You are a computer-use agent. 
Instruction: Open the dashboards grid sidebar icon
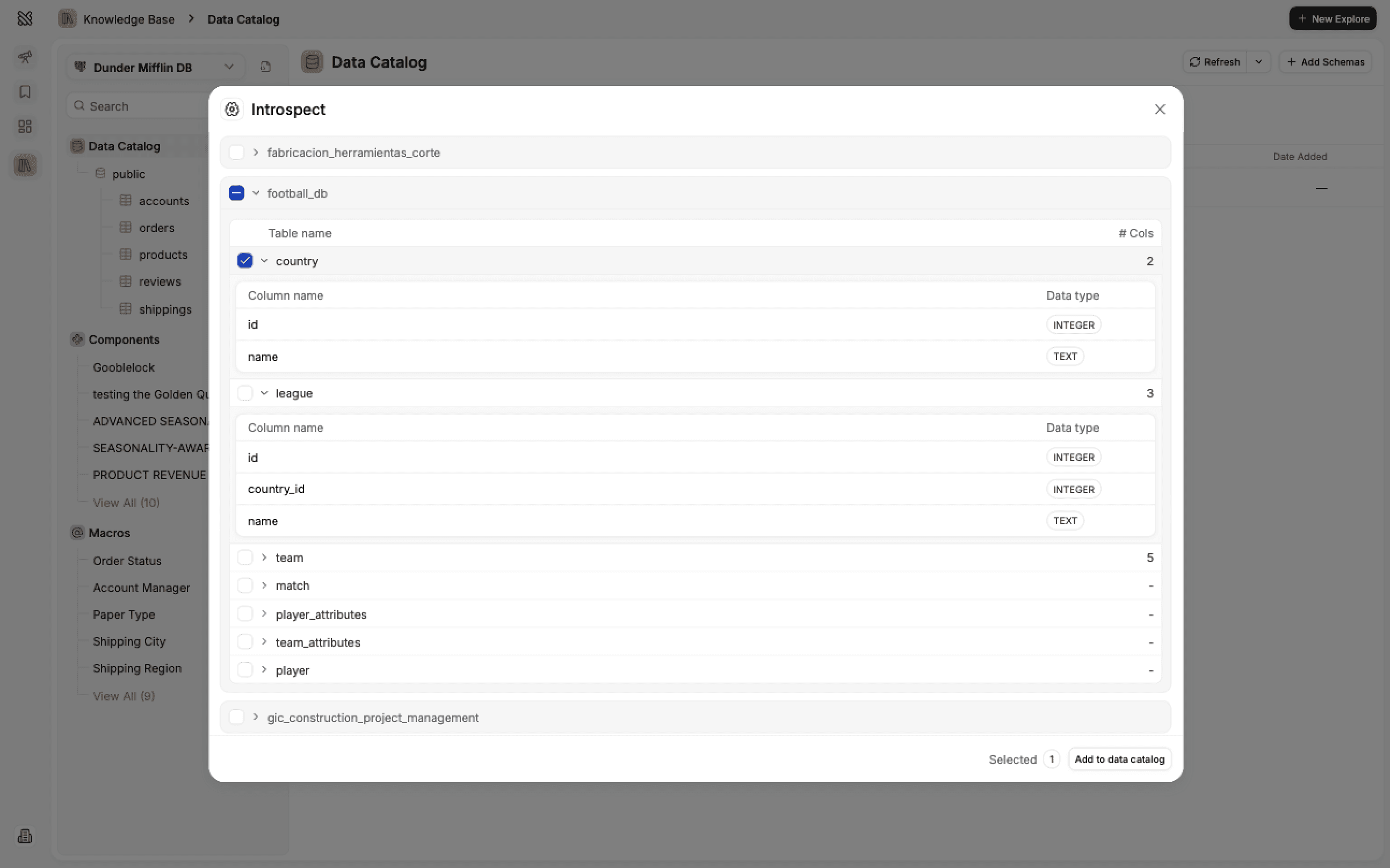25,127
